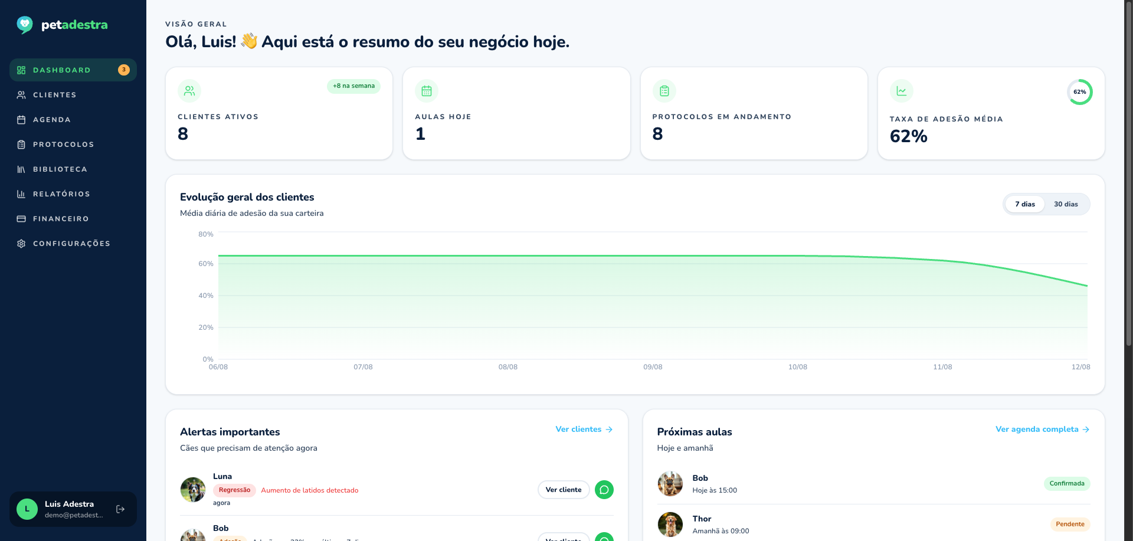The height and width of the screenshot is (541, 1133).
Task: Click the Taxa de Adesão Média label
Action: pyautogui.click(x=947, y=119)
